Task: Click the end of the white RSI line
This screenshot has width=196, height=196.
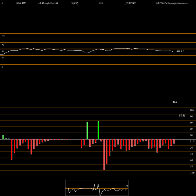Action: [174, 52]
